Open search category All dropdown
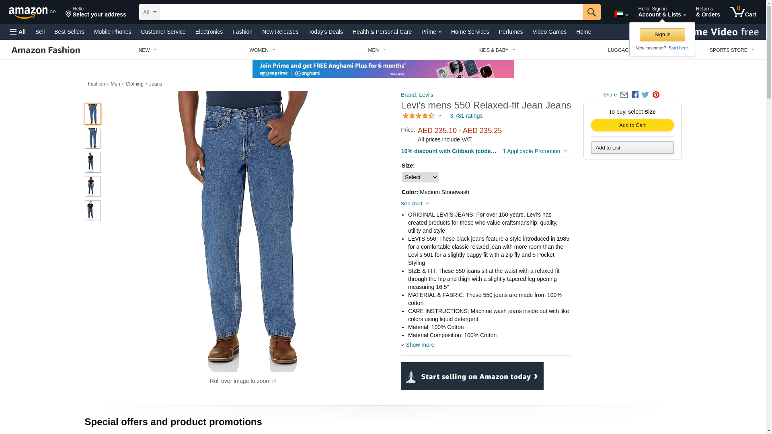The width and height of the screenshot is (772, 434). point(149,12)
